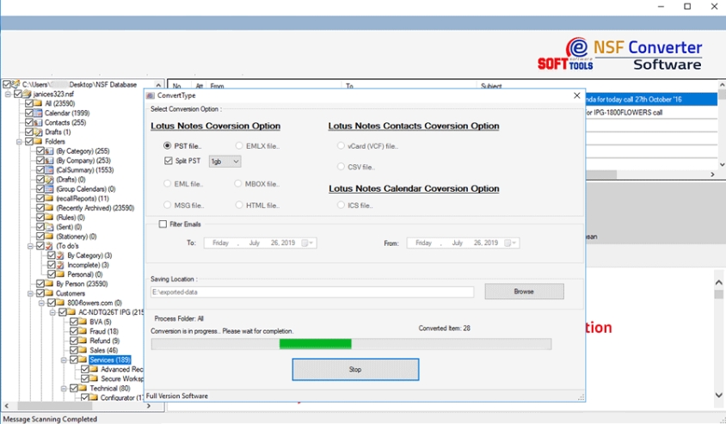The image size is (726, 424).
Task: Click the To do's folder icon
Action: tap(49, 246)
